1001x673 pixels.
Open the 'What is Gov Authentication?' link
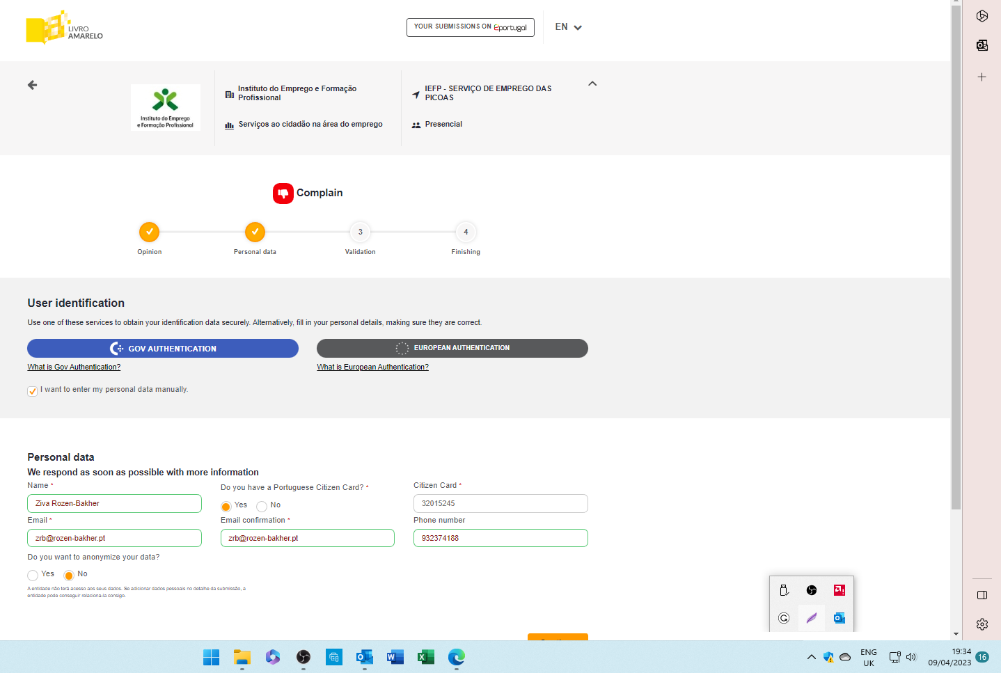coord(74,367)
